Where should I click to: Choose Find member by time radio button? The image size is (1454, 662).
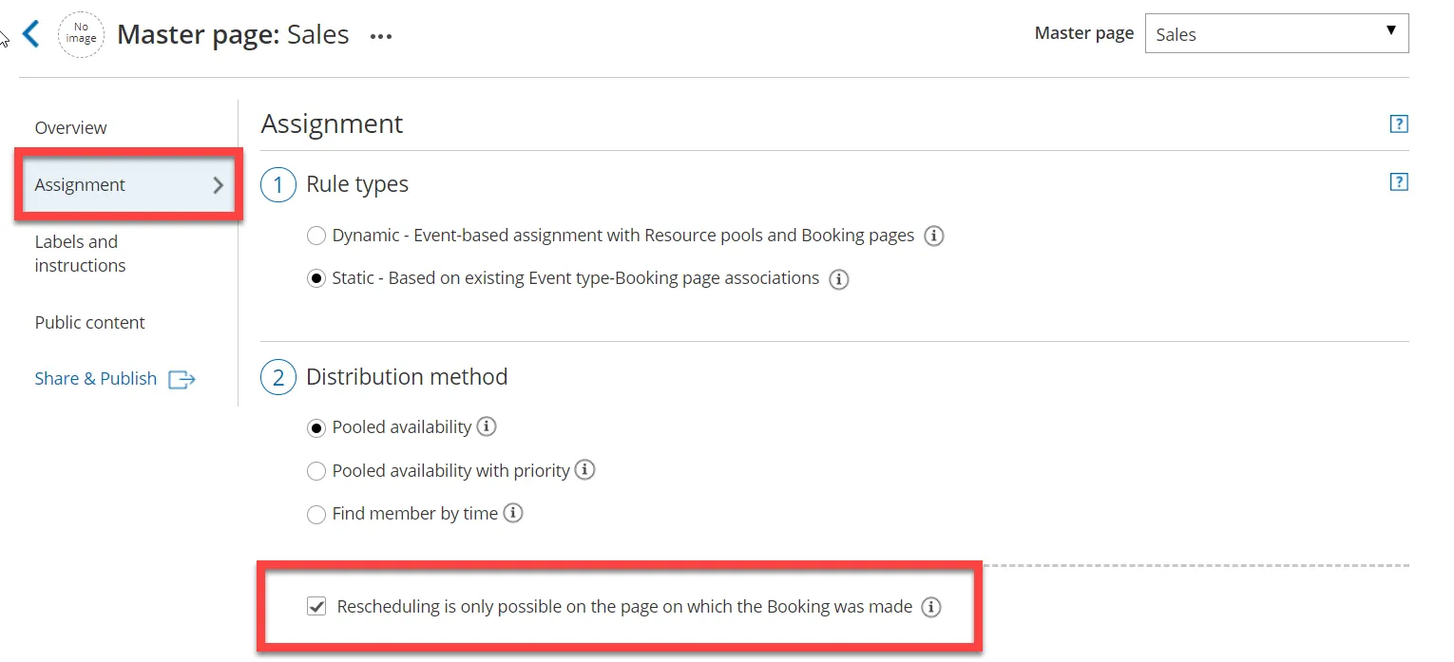point(316,515)
